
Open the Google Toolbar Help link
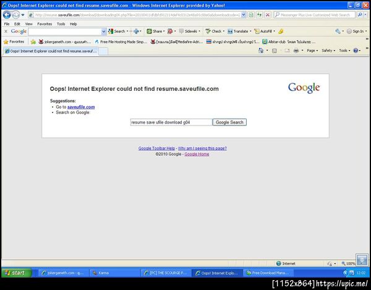[x=156, y=148]
